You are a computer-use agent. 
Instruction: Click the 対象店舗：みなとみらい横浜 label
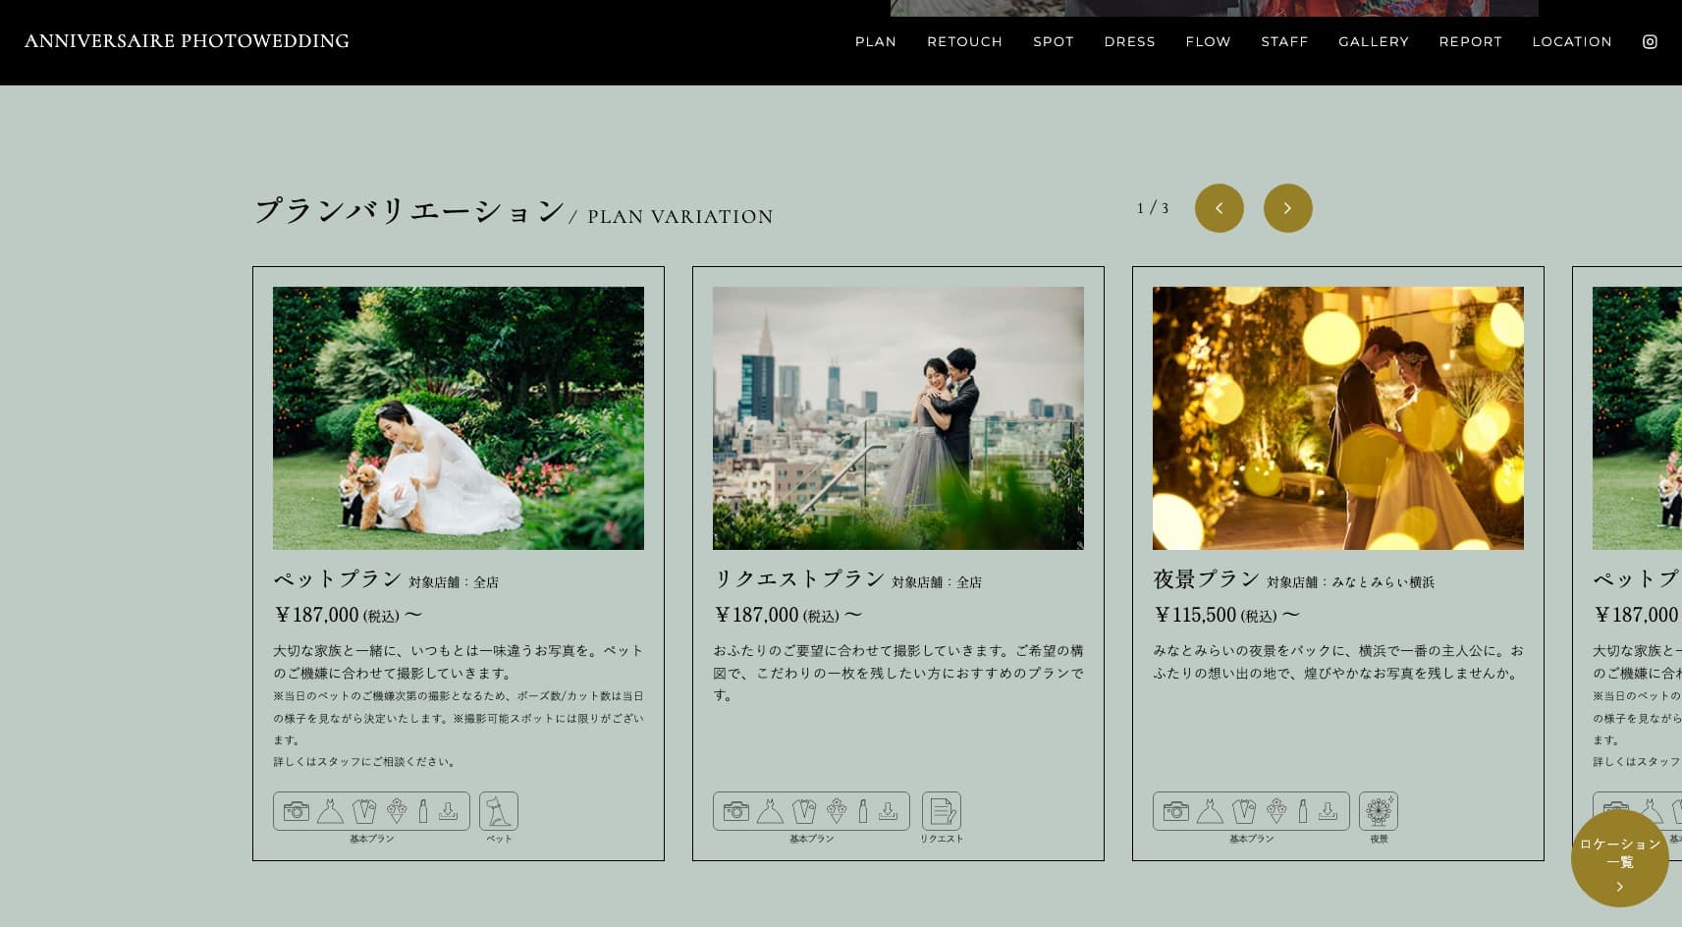click(x=1351, y=582)
